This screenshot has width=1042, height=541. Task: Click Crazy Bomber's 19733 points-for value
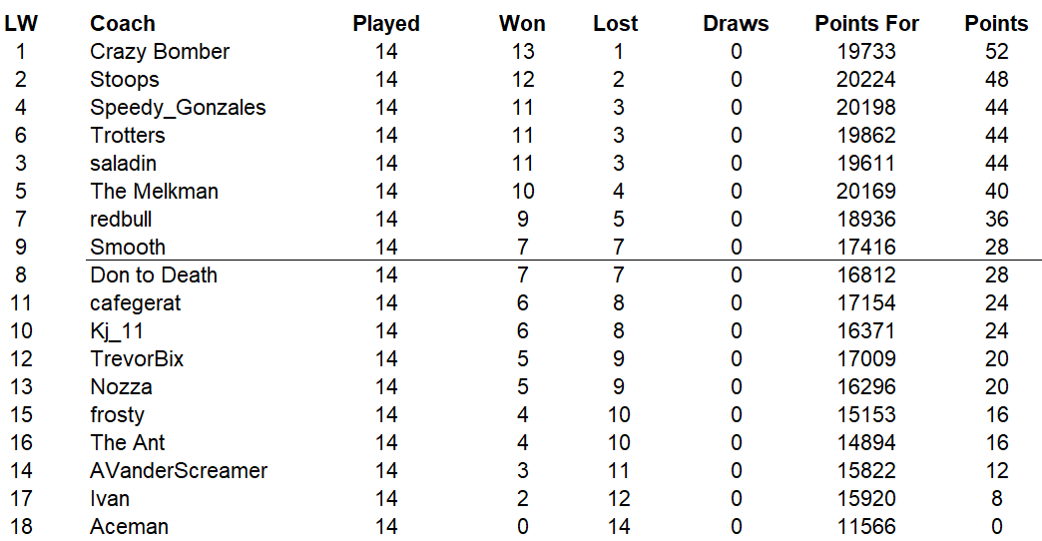point(866,52)
